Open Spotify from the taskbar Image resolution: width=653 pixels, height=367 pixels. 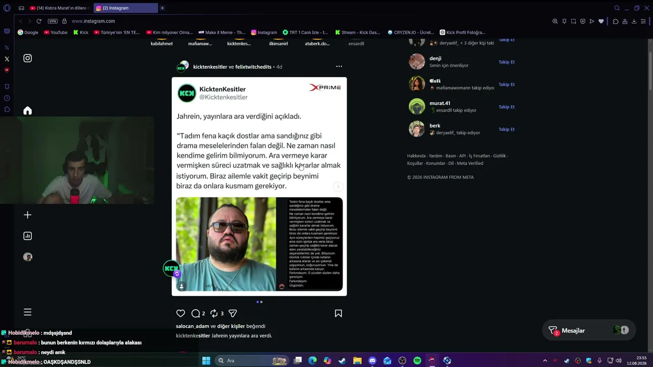(x=417, y=360)
